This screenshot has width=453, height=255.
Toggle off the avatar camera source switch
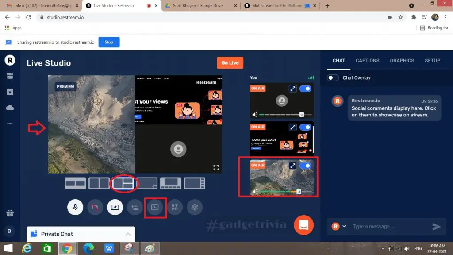[305, 89]
